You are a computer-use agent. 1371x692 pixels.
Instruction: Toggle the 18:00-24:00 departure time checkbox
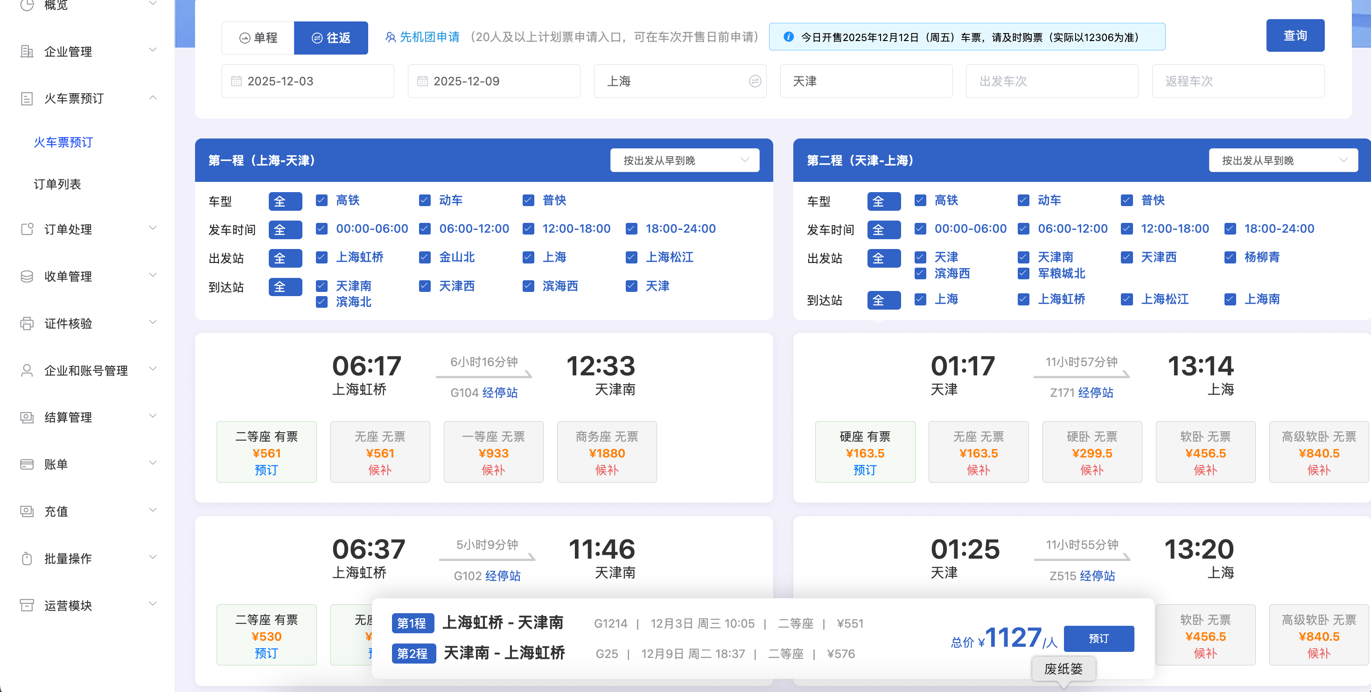(x=632, y=228)
